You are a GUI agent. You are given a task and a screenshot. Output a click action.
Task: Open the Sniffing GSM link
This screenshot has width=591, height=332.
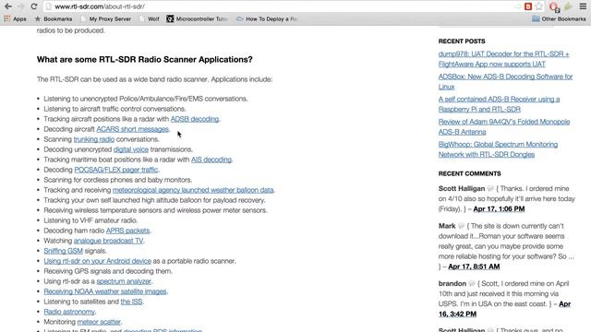(x=64, y=251)
